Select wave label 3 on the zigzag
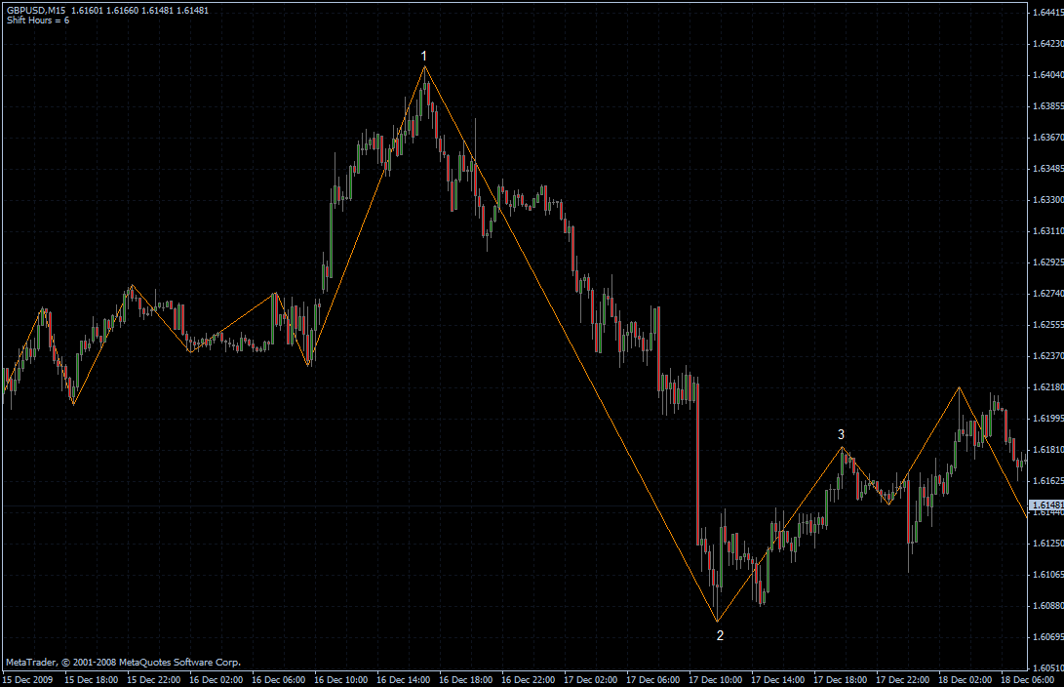1064x687 pixels. pos(841,434)
